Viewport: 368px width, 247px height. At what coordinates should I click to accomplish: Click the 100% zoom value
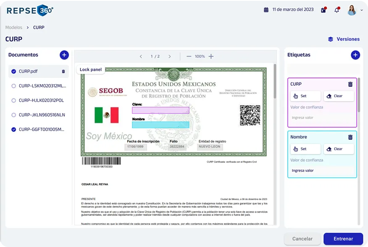[x=200, y=57]
